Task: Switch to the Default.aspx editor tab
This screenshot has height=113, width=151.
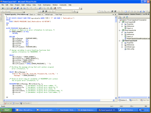Action: pyautogui.click(x=49, y=15)
